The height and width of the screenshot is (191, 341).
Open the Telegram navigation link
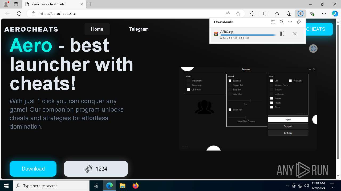139,29
